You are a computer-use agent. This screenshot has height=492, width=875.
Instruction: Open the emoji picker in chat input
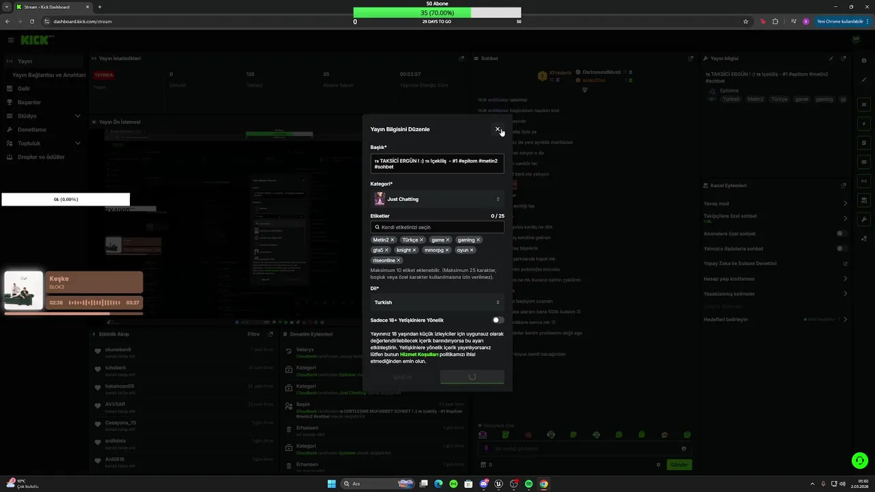click(x=684, y=449)
